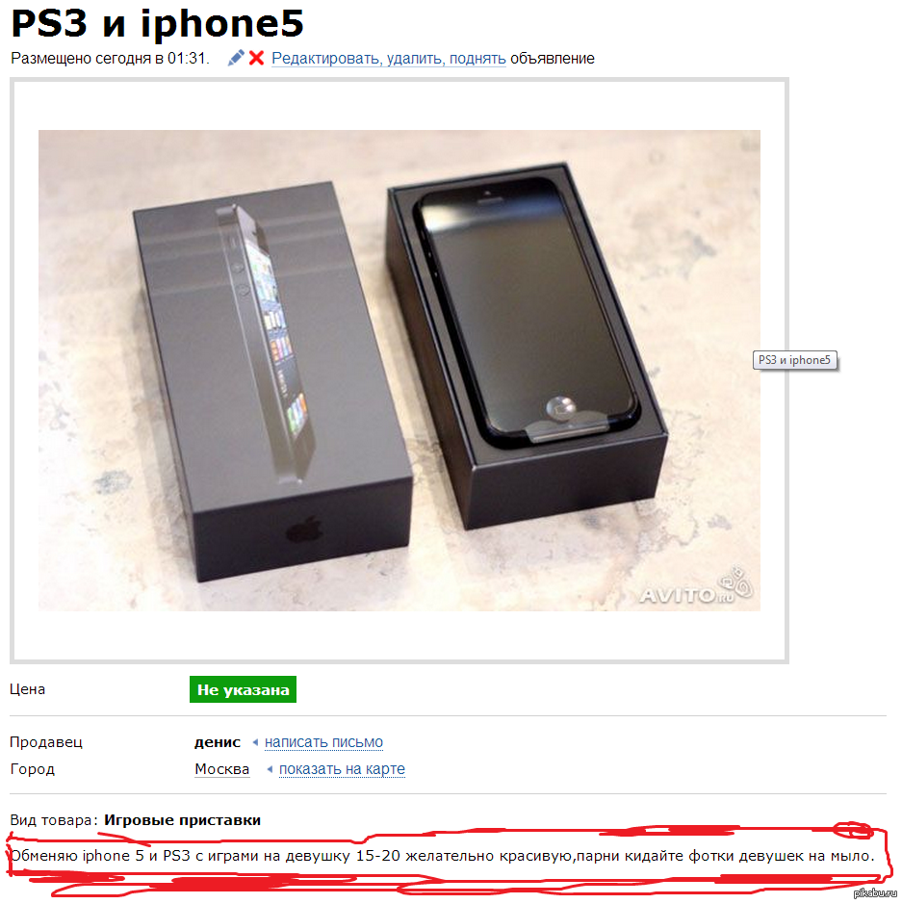Viewport: 902px width, 904px height.
Task: Click the pikabu.ru watermark
Action: coord(875,893)
